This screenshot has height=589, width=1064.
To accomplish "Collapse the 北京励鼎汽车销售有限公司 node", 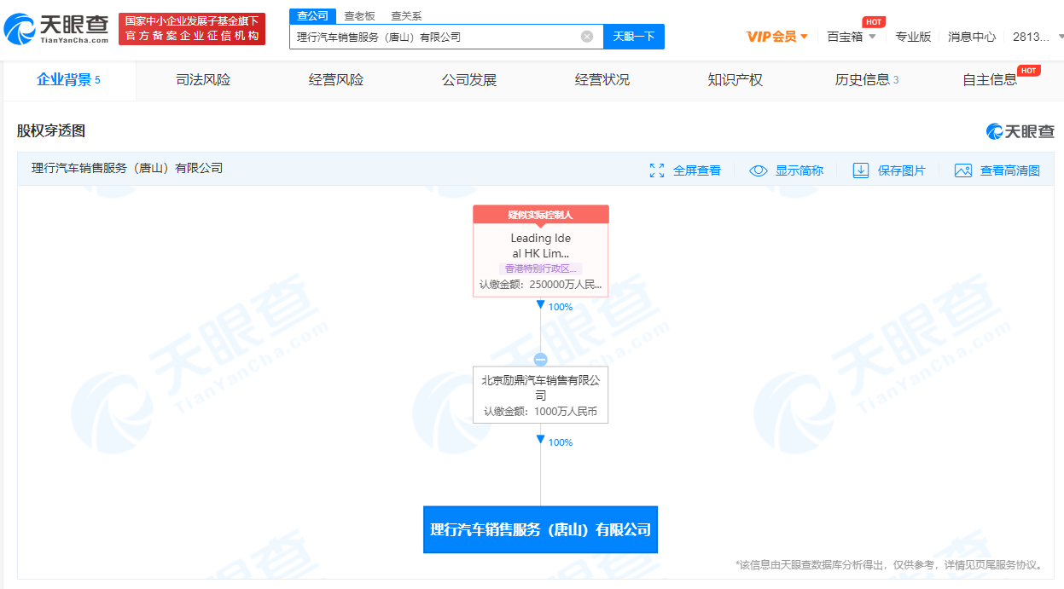I will [x=540, y=360].
